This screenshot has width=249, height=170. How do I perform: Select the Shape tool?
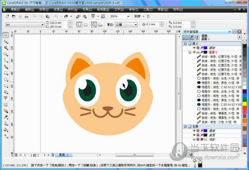(x=6, y=42)
